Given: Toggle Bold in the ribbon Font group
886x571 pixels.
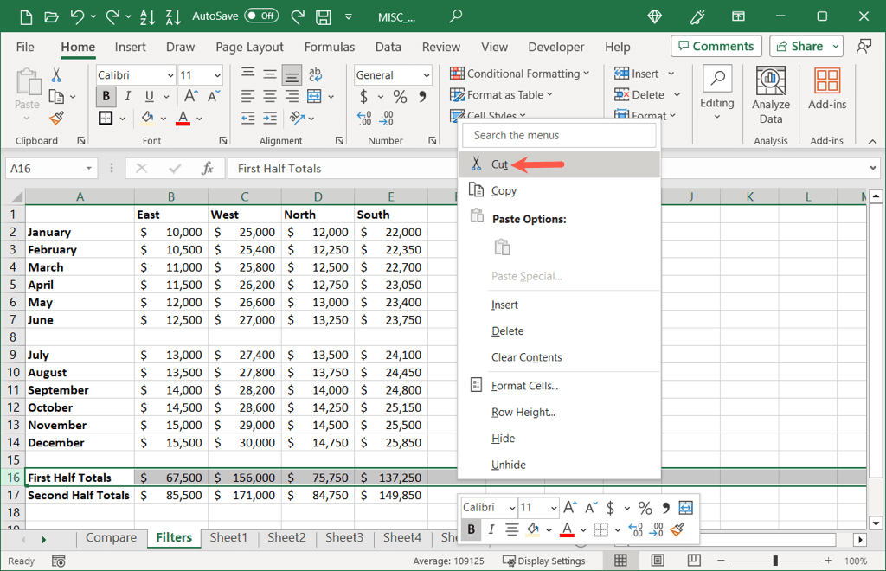Looking at the screenshot, I should pyautogui.click(x=106, y=97).
